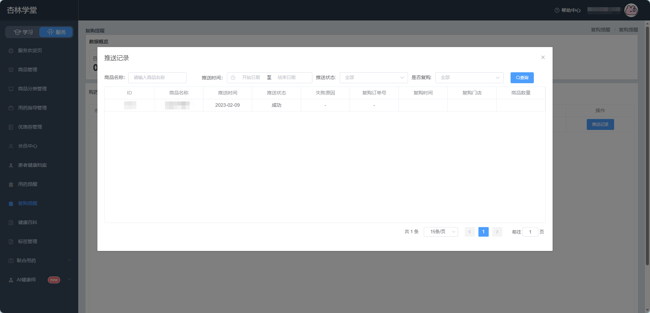This screenshot has width=650, height=313.
Task: Focus the 商品名称 input field
Action: pos(157,78)
